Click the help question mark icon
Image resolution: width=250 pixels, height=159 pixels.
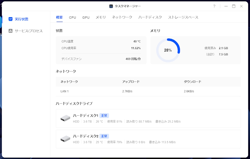[214, 6]
